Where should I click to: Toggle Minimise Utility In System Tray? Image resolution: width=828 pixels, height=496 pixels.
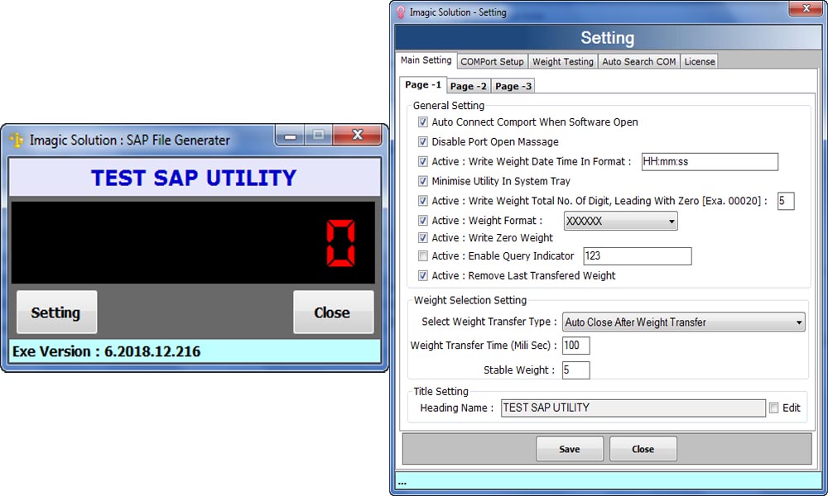click(423, 181)
